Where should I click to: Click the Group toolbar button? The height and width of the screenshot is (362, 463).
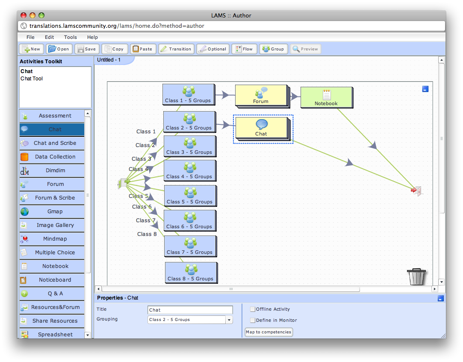click(273, 49)
